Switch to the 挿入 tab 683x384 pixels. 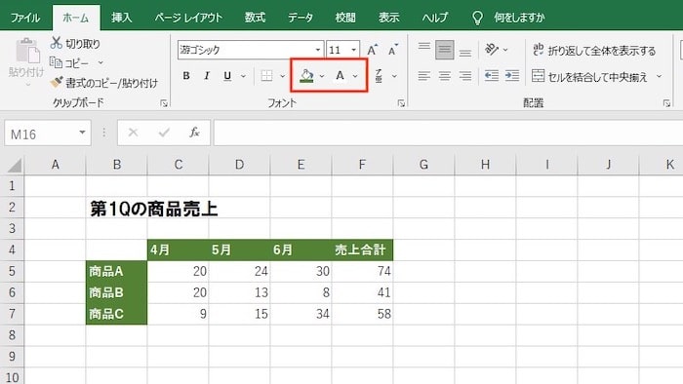121,18
